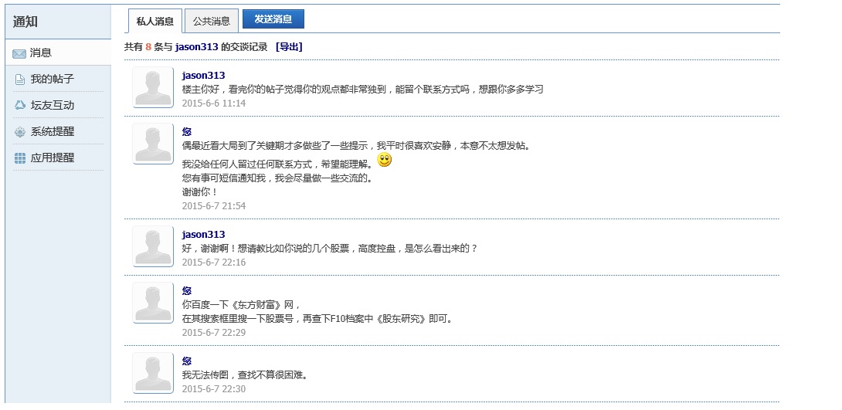Click avatar of the 2015-6-7 22:29 message
The height and width of the screenshot is (410, 842).
(x=153, y=303)
